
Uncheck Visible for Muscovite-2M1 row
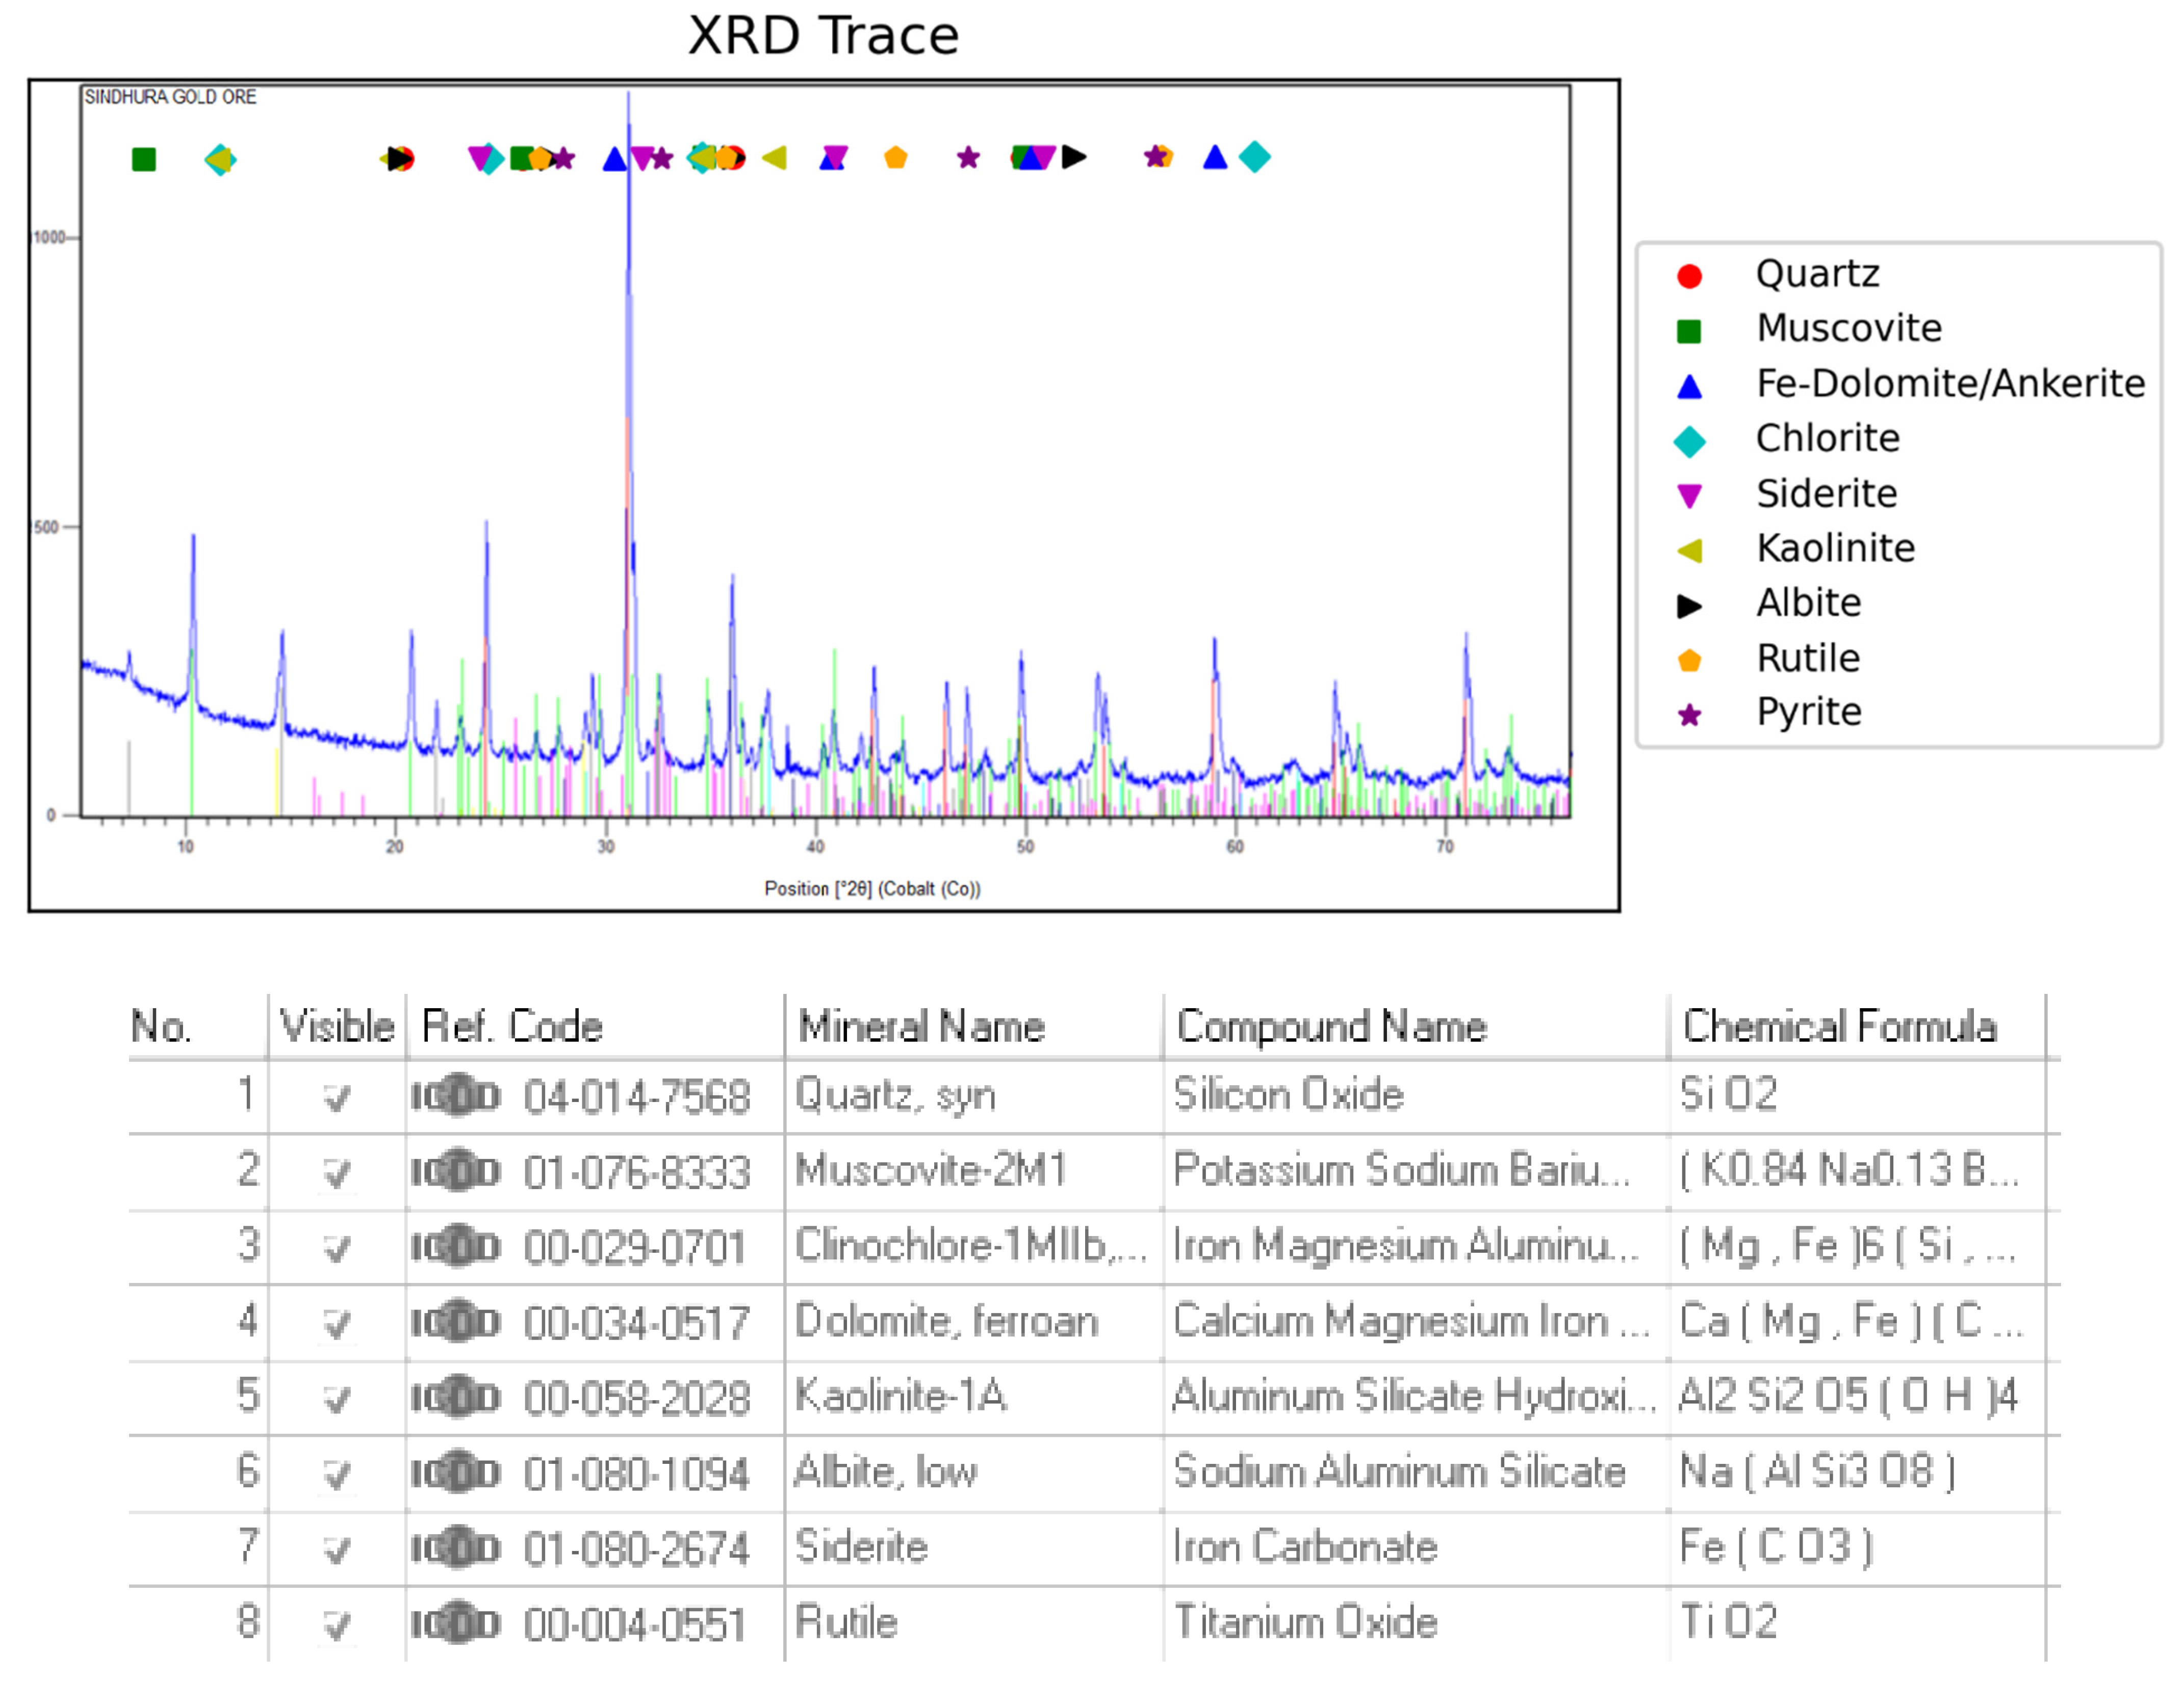pyautogui.click(x=337, y=1172)
